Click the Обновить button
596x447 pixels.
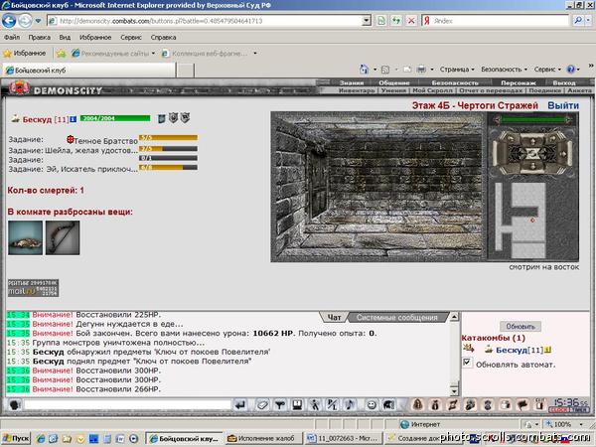tap(521, 327)
